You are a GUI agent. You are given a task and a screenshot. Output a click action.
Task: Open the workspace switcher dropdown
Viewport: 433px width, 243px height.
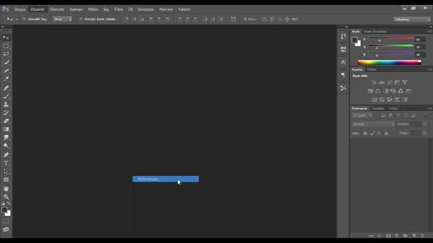pyautogui.click(x=412, y=20)
